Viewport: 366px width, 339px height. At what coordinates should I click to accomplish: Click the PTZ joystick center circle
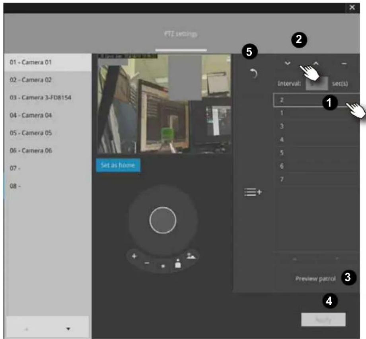click(x=163, y=220)
